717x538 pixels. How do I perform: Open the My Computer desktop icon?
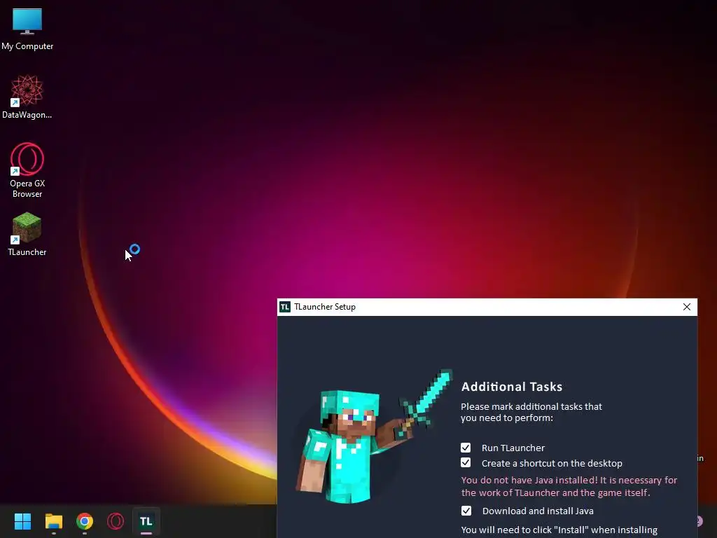point(27,29)
